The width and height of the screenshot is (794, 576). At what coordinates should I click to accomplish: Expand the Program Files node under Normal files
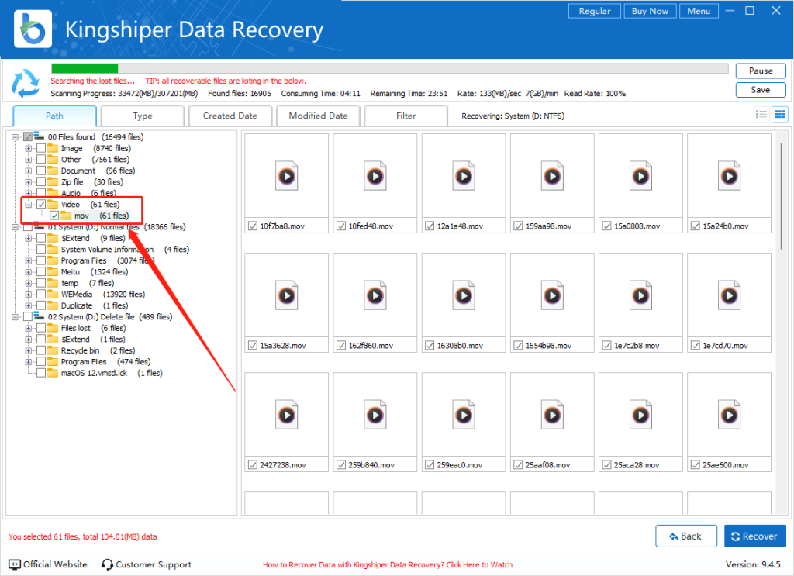[29, 261]
